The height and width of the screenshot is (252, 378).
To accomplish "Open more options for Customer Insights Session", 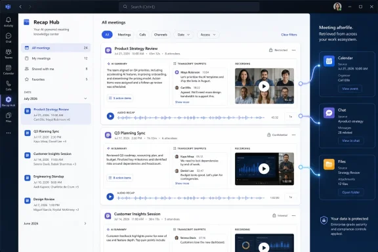I will [293, 216].
